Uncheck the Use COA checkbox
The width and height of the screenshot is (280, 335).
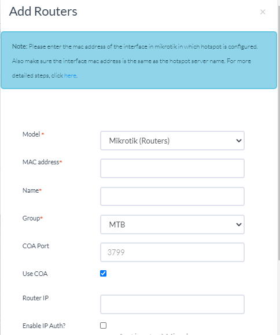coord(103,273)
